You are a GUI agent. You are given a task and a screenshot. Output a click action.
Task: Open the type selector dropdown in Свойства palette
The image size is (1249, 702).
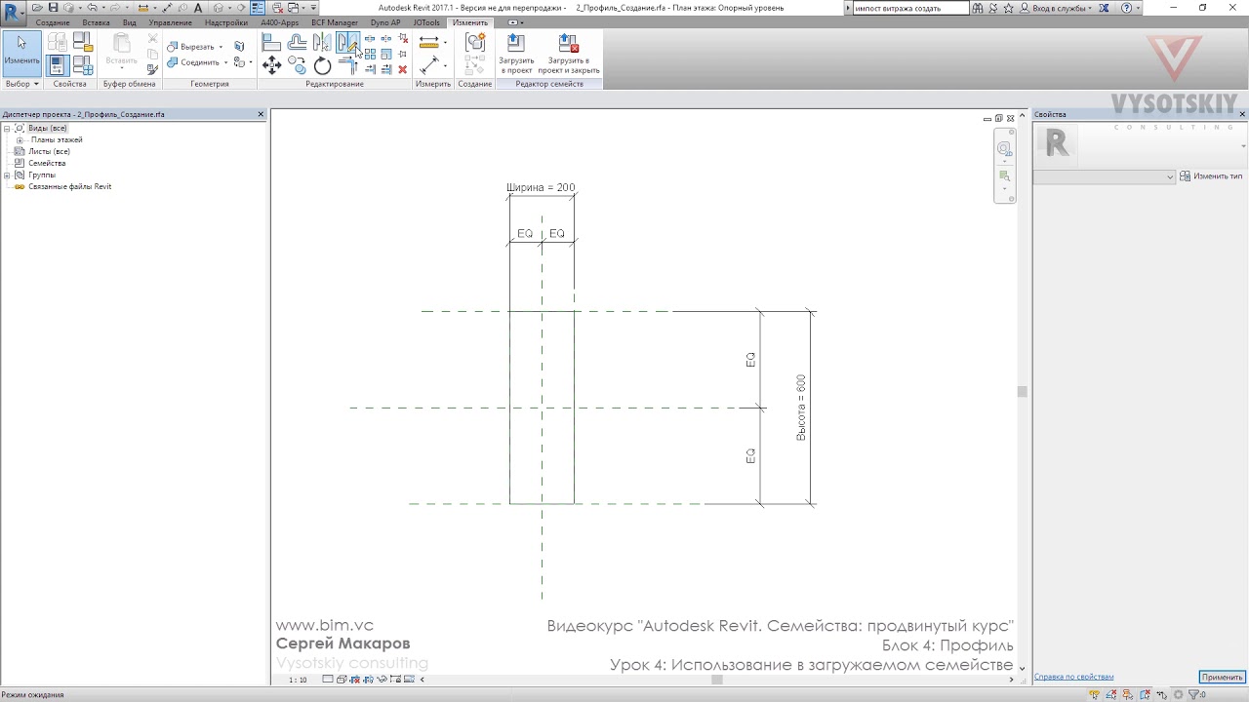point(1105,176)
